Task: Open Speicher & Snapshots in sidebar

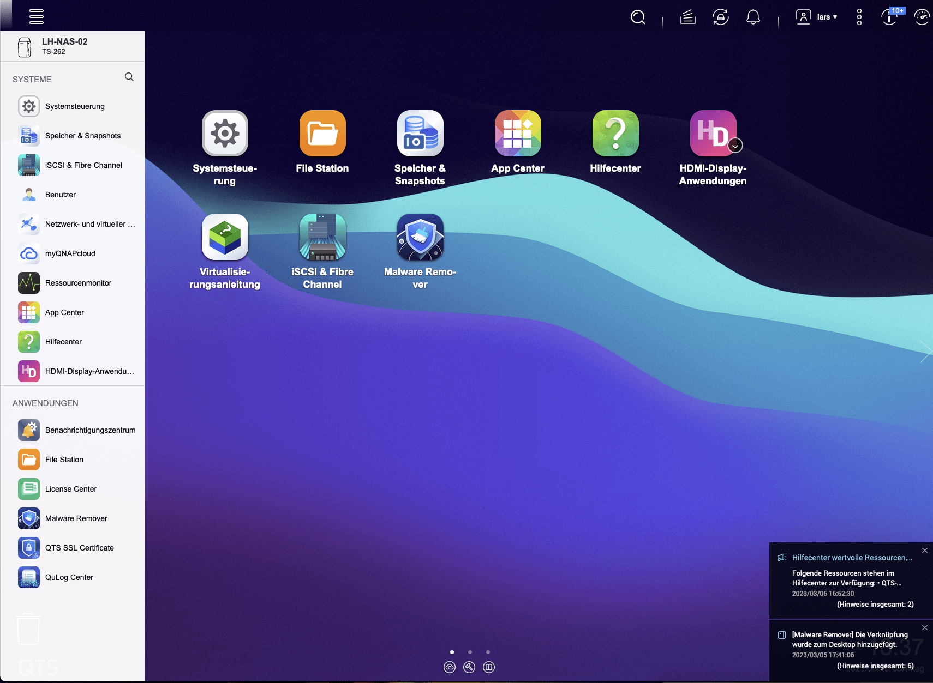Action: [73, 136]
